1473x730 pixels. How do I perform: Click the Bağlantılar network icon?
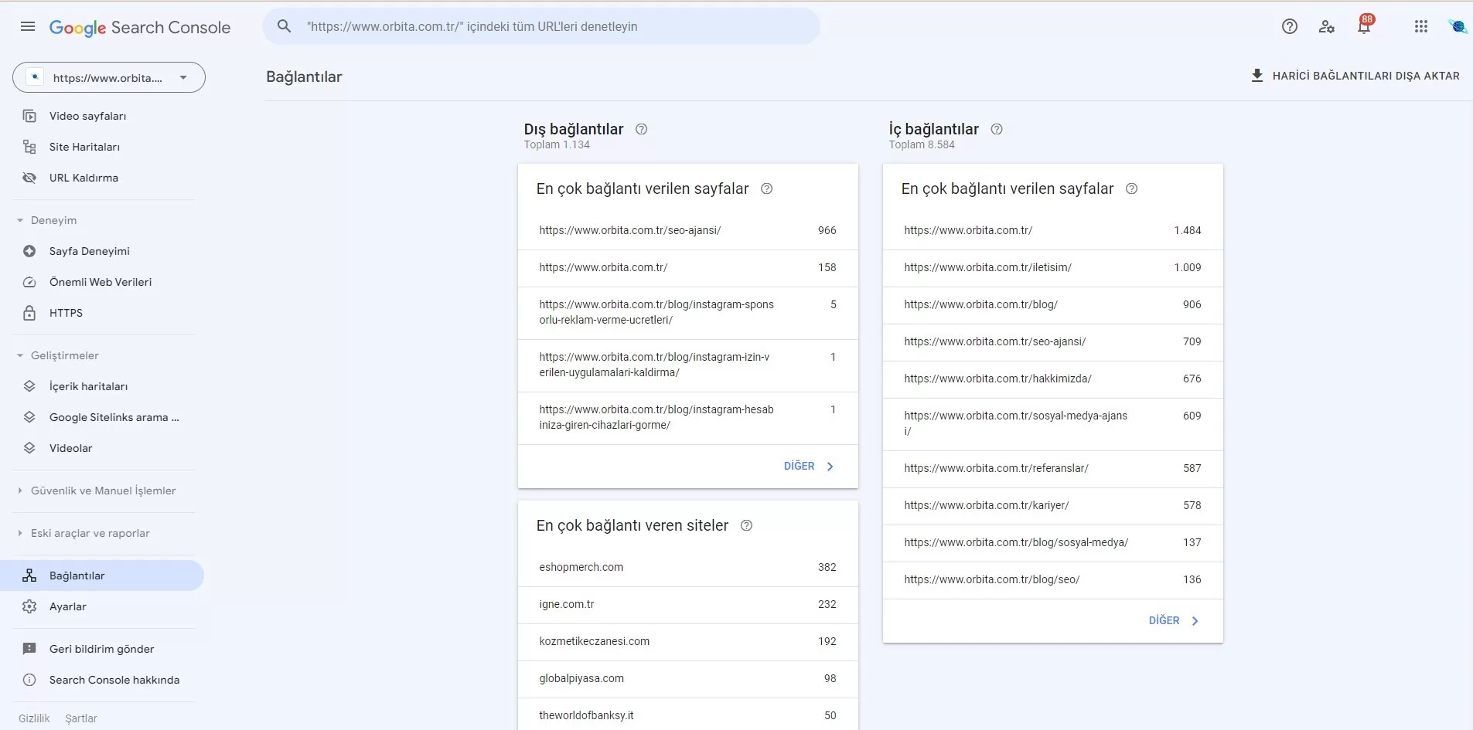(29, 576)
